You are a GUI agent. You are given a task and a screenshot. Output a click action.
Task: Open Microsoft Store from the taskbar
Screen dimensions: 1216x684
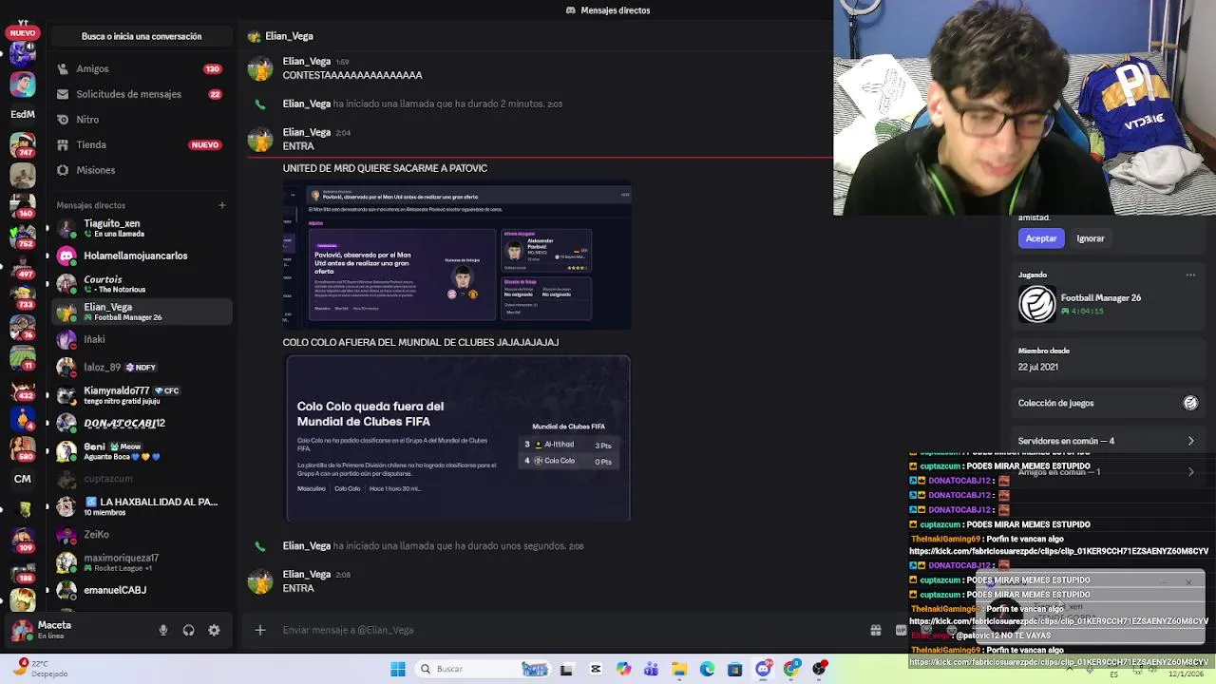(x=734, y=669)
